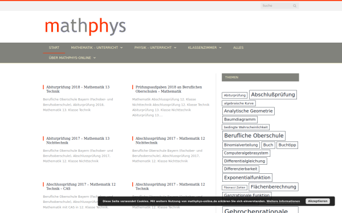Click excerpt text 'Mathematik Abschlussprüfung 12. Klasse'
The height and width of the screenshot is (213, 342).
[x=164, y=99]
